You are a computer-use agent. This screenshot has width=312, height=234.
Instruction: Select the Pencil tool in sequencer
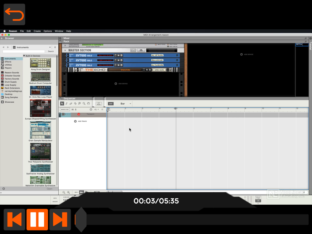pos(66,104)
